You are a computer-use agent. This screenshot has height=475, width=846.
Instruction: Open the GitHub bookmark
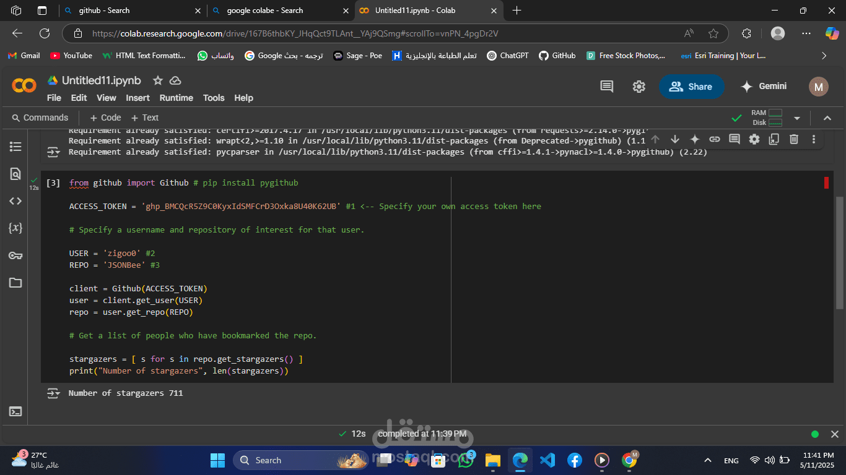pos(557,56)
